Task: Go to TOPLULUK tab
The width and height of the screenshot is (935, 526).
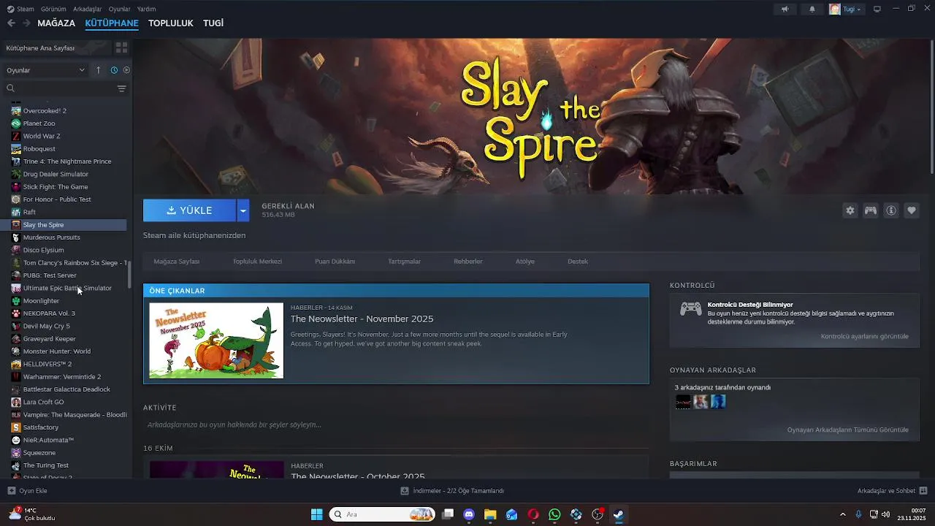Action: click(171, 23)
